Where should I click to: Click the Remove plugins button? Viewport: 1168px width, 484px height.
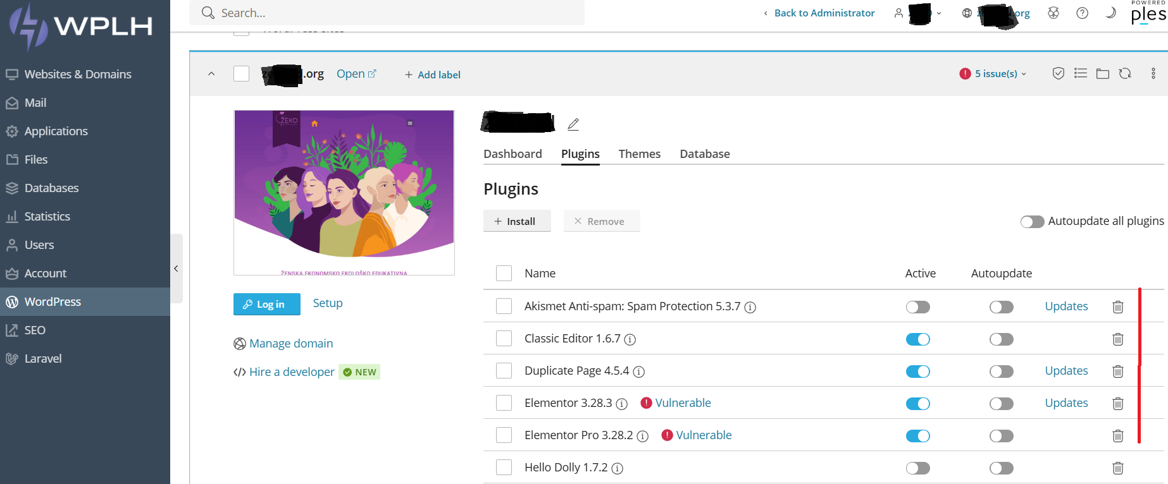(x=602, y=221)
